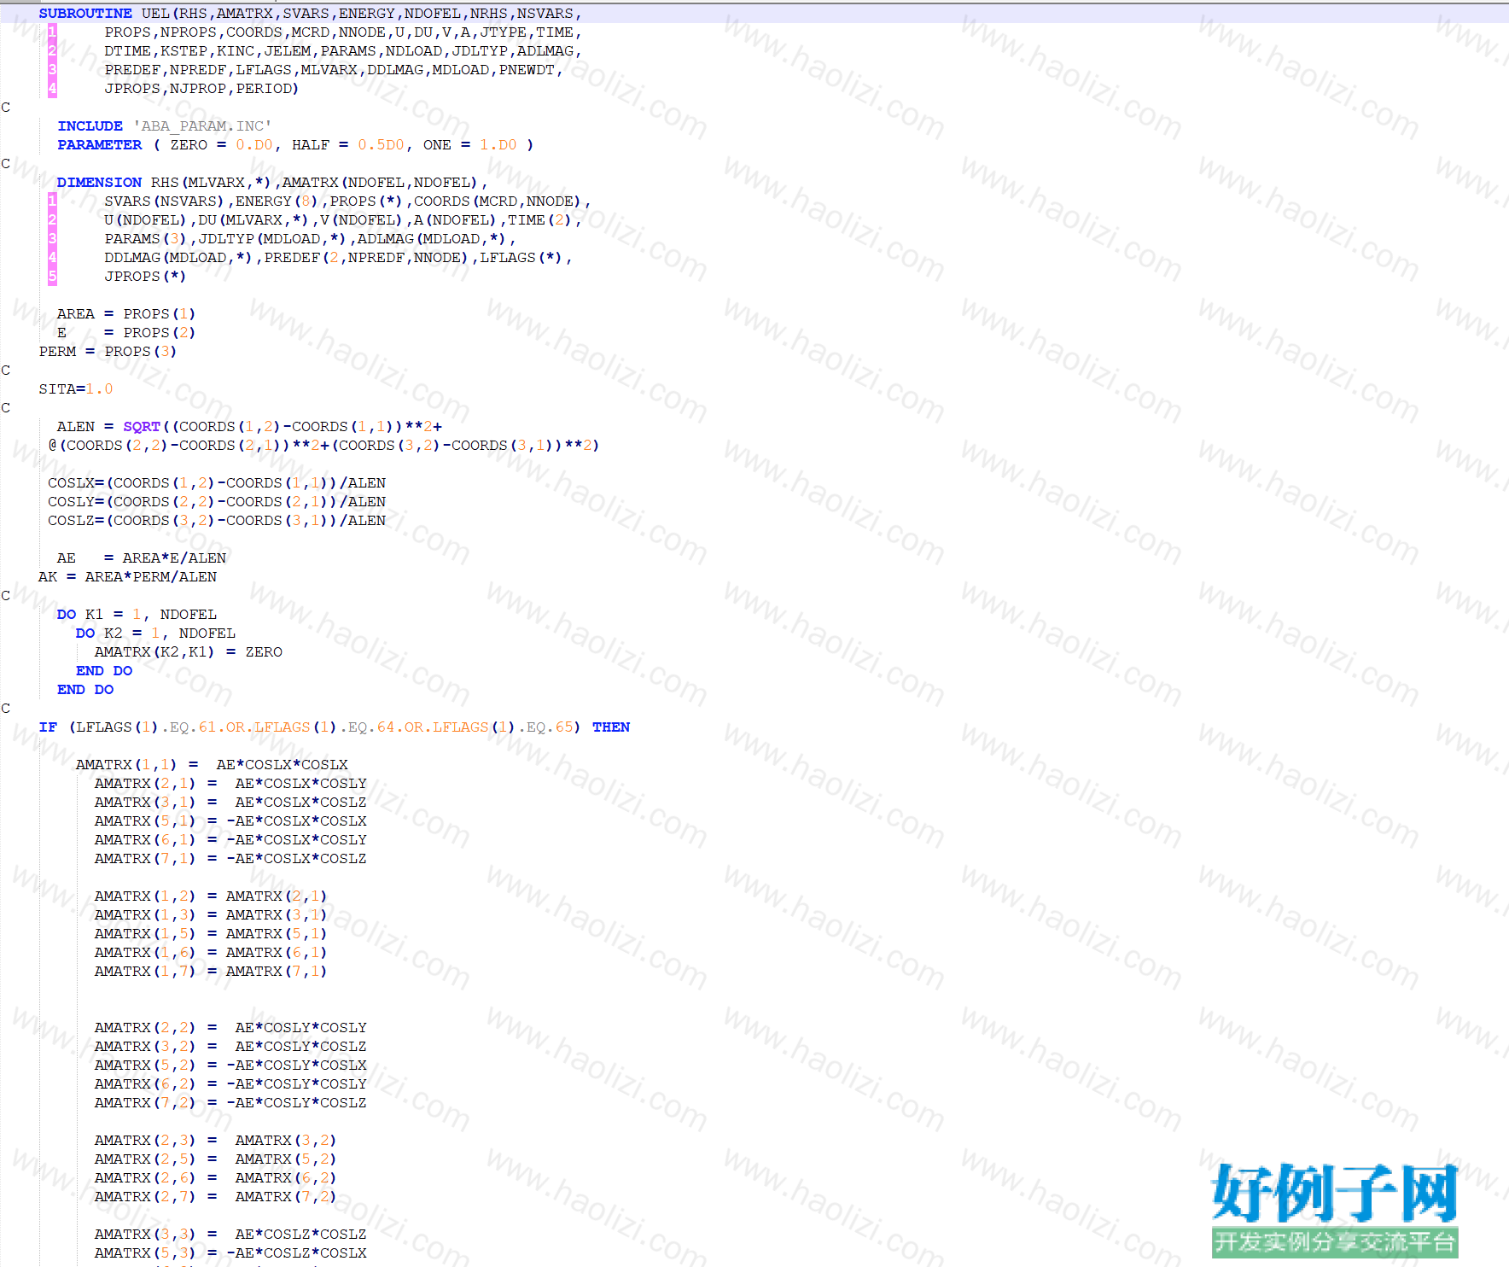Click the line PERM = PROPS(3)
1509x1267 pixels.
pos(108,352)
